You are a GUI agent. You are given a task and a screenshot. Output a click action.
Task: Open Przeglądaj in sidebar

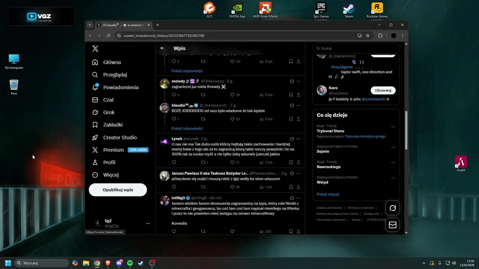(110, 75)
